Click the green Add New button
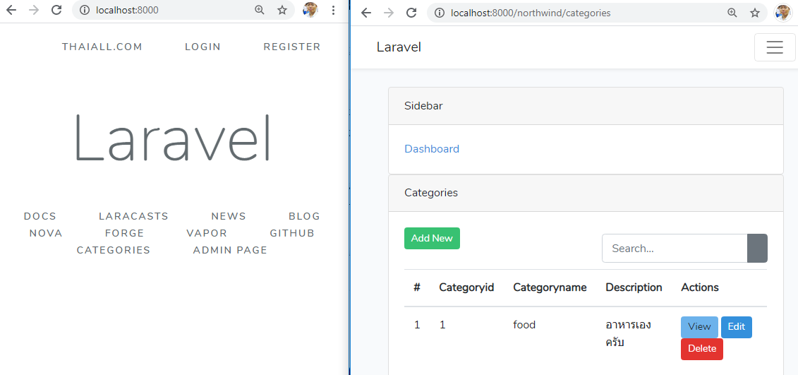The width and height of the screenshot is (798, 375). point(432,239)
